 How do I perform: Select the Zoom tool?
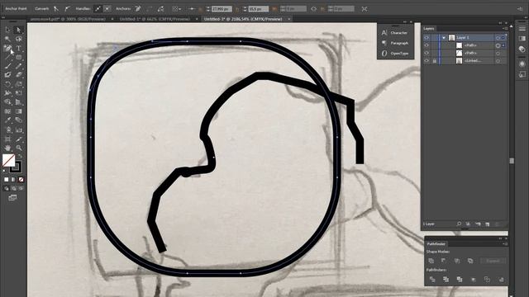point(18,148)
